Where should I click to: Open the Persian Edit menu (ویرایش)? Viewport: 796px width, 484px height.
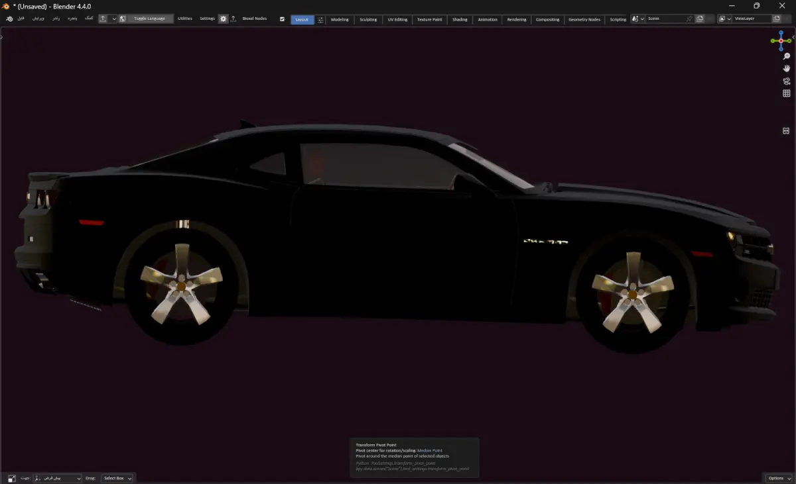(x=38, y=19)
